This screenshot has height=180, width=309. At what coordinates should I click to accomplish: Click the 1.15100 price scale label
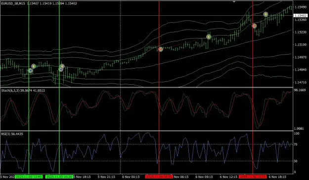pyautogui.click(x=300, y=45)
